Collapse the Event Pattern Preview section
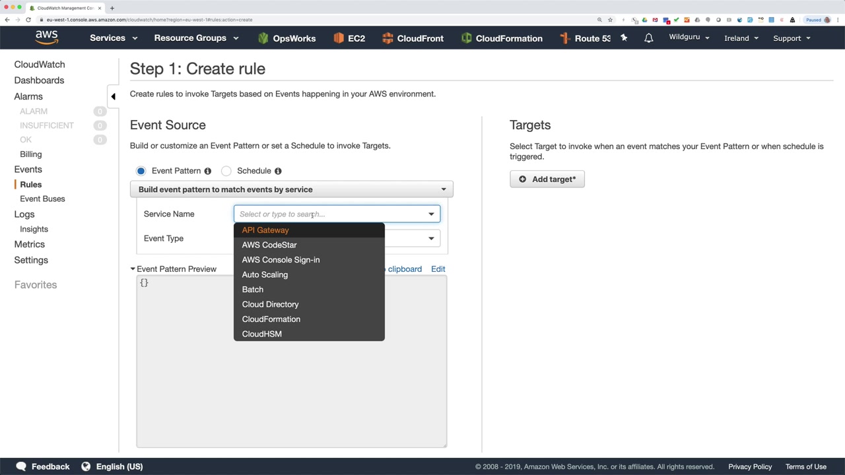The image size is (845, 475). pos(133,269)
